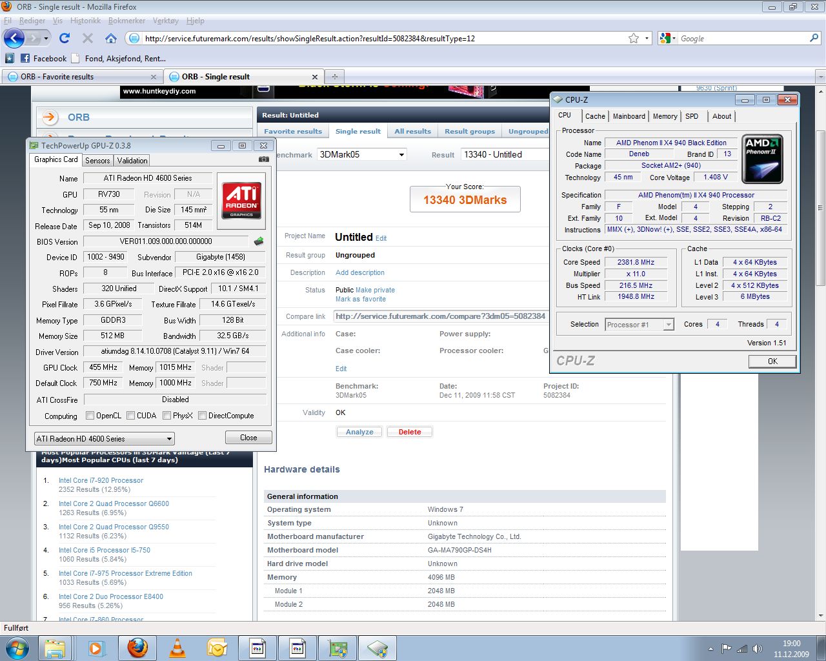Image resolution: width=826 pixels, height=661 pixels.
Task: Switch to CPU-Z taskbar icon
Action: [x=378, y=648]
